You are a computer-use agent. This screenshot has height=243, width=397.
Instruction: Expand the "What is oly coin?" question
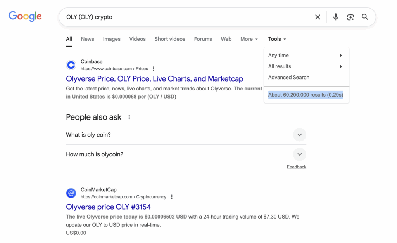point(299,135)
